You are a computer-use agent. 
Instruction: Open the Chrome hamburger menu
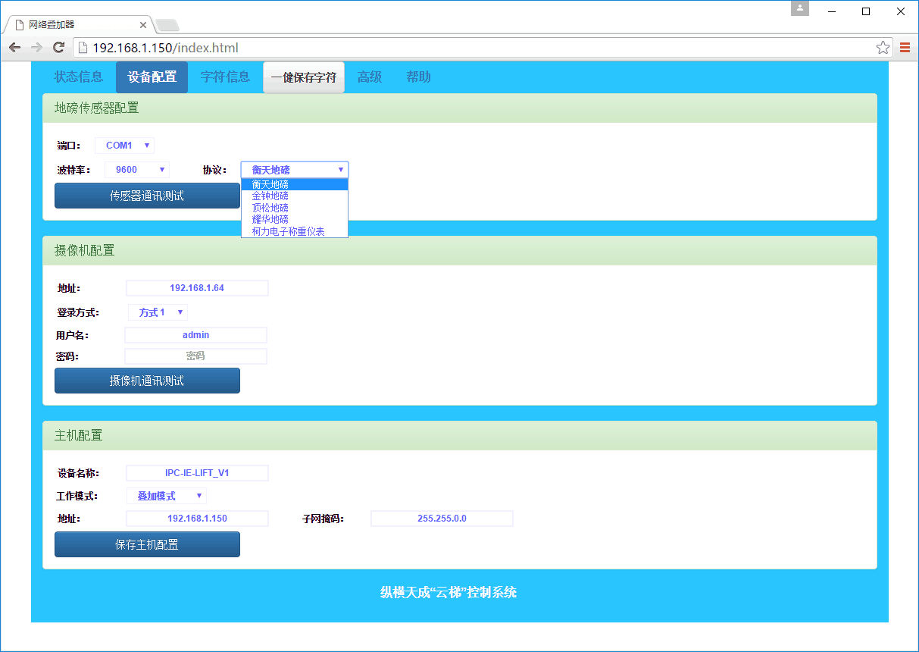(x=905, y=48)
